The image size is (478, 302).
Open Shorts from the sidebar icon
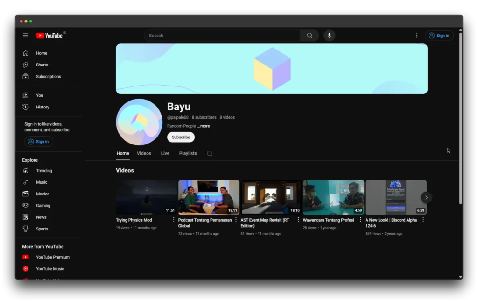click(26, 65)
